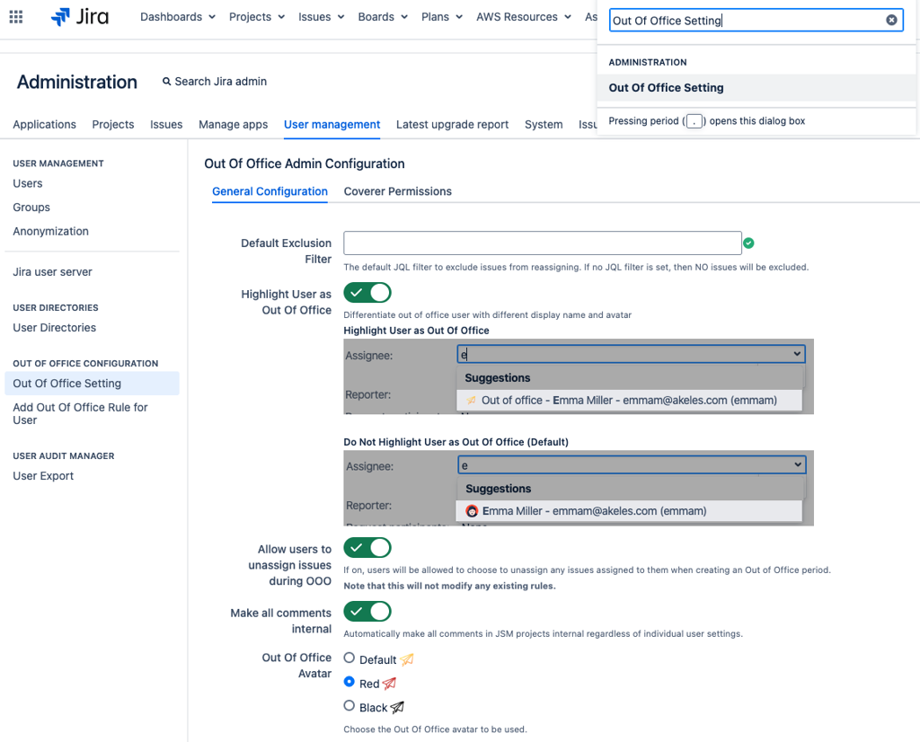Select the Default avatar radio button
Viewport: 920px width, 742px height.
pyautogui.click(x=349, y=658)
